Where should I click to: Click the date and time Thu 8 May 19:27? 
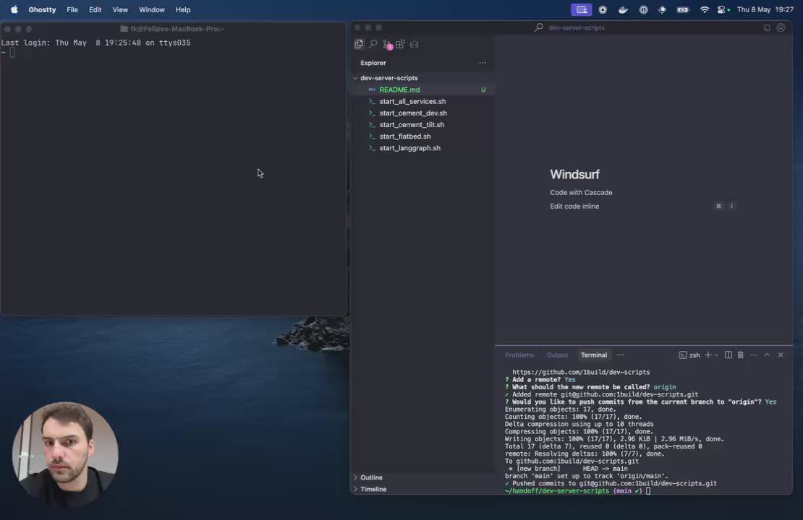point(765,9)
